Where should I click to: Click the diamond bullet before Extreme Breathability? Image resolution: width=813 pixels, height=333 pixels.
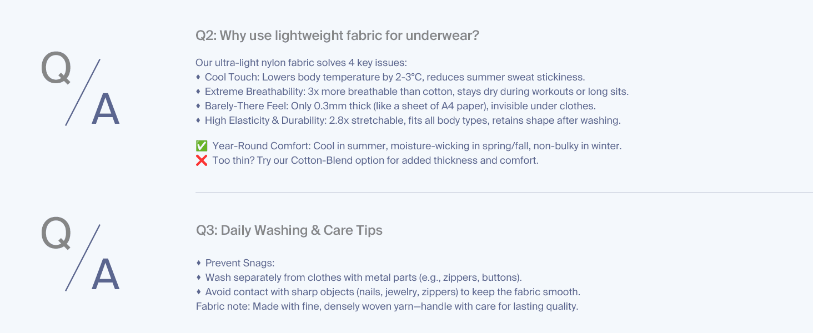(198, 92)
